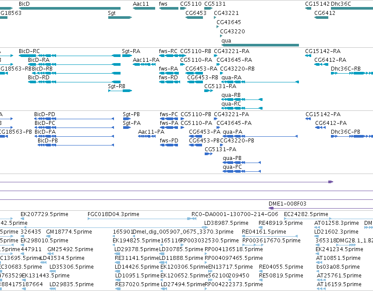Viewport: 373px width, 291px height.
Task: Select the AT01258.3prime EST label
Action: 336,223
